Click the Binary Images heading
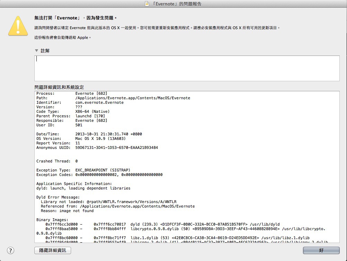This screenshot has height=261, width=347. (52, 220)
